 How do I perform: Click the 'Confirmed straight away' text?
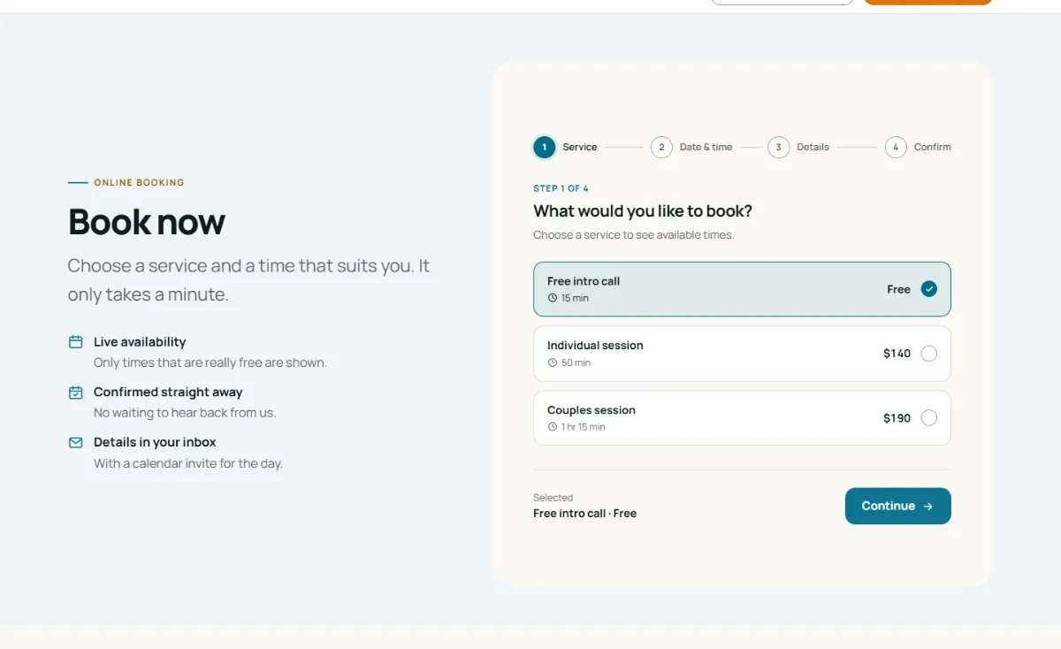[168, 392]
